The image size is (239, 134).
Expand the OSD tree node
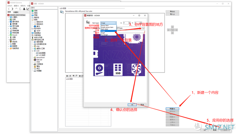click(32, 47)
